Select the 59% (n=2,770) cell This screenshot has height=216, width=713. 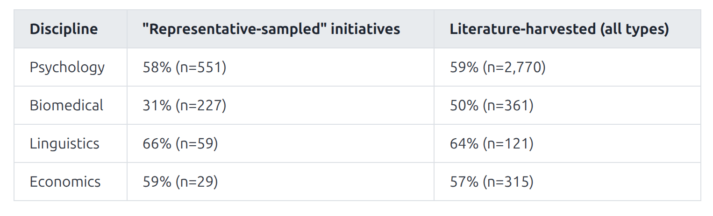coord(498,67)
